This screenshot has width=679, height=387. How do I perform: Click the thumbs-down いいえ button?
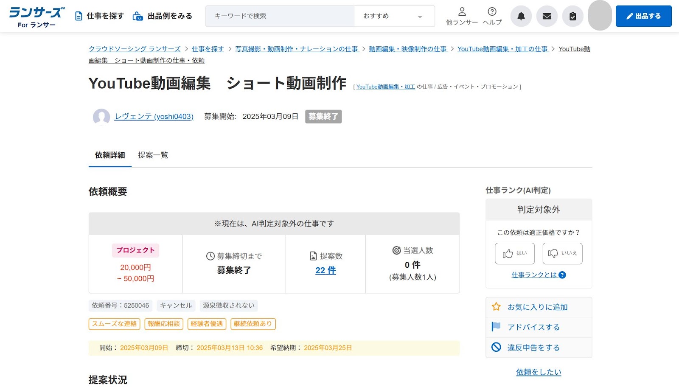tap(562, 253)
